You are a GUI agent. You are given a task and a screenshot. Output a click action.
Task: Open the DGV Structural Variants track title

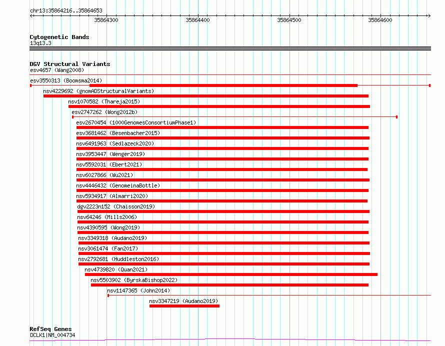[x=70, y=64]
